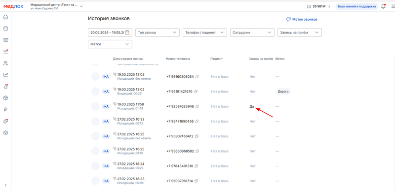
Task: Open the settings gear icon in sidebar
Action: point(5,133)
